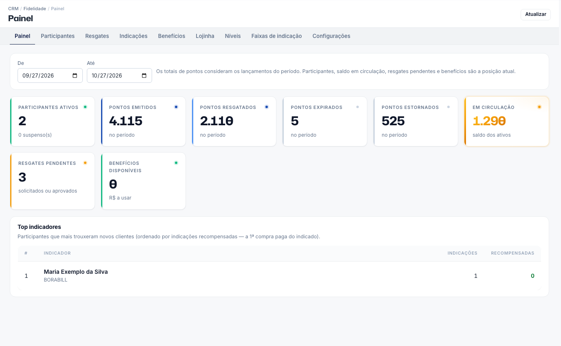Click the green dot on Benefícios Disponíveis
Image resolution: width=561 pixels, height=346 pixels.
point(176,163)
